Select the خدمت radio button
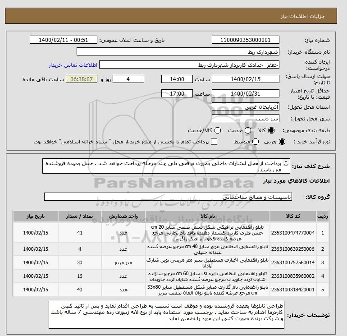347x336 pixels. click(x=248, y=130)
